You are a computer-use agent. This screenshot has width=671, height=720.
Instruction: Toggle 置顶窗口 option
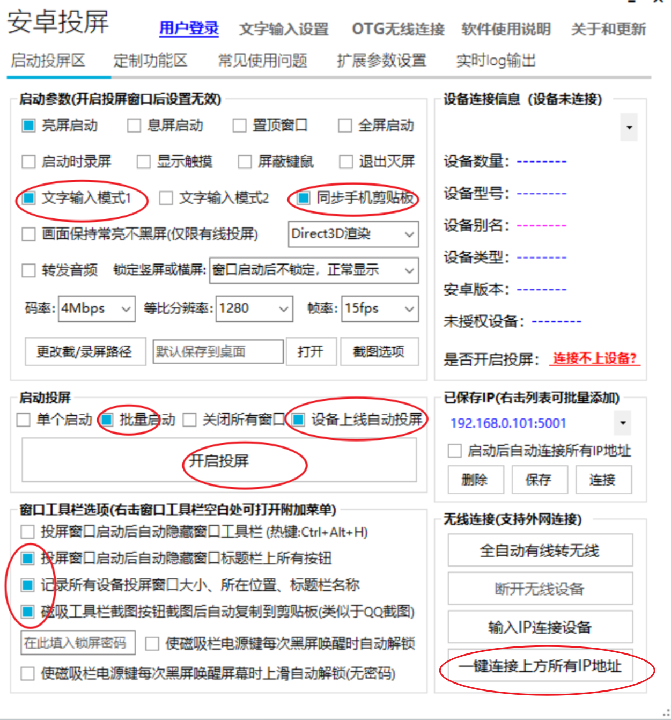coord(239,126)
